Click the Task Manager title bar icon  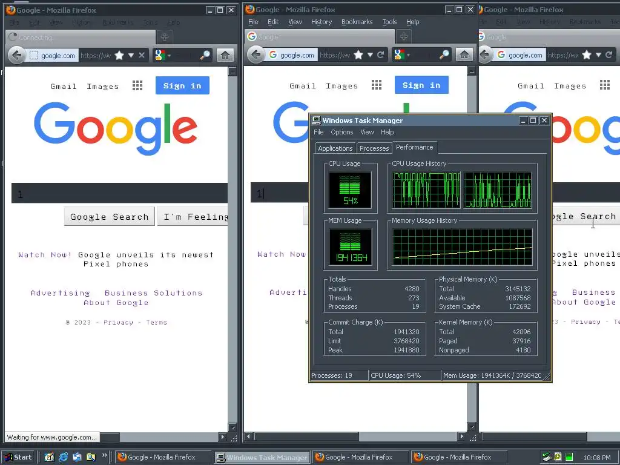pyautogui.click(x=316, y=120)
